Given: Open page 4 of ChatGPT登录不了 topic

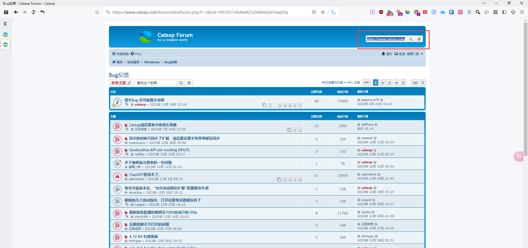Looking at the screenshot, I should tap(300, 180).
